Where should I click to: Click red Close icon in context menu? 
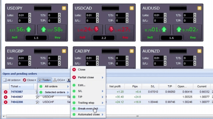click(x=74, y=70)
